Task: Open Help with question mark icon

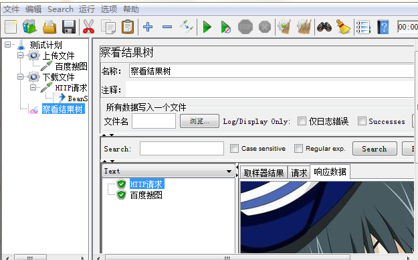Action: [383, 27]
